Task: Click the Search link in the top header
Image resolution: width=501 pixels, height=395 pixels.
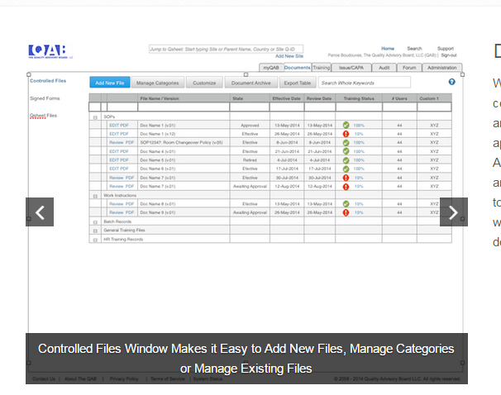Action: coord(414,49)
